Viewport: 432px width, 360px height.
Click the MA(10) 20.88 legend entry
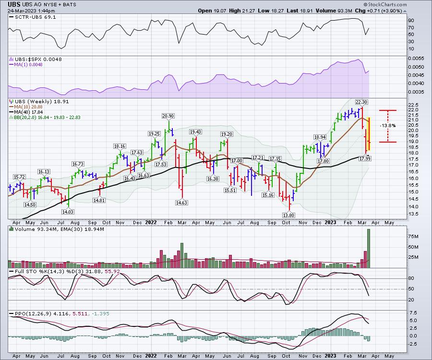pos(26,108)
